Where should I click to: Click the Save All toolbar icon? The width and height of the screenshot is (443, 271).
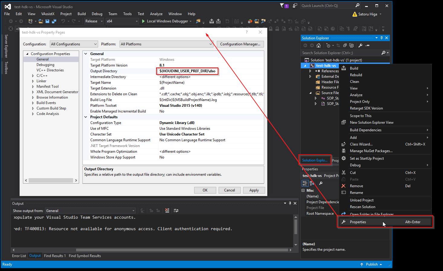pyautogui.click(x=54, y=21)
